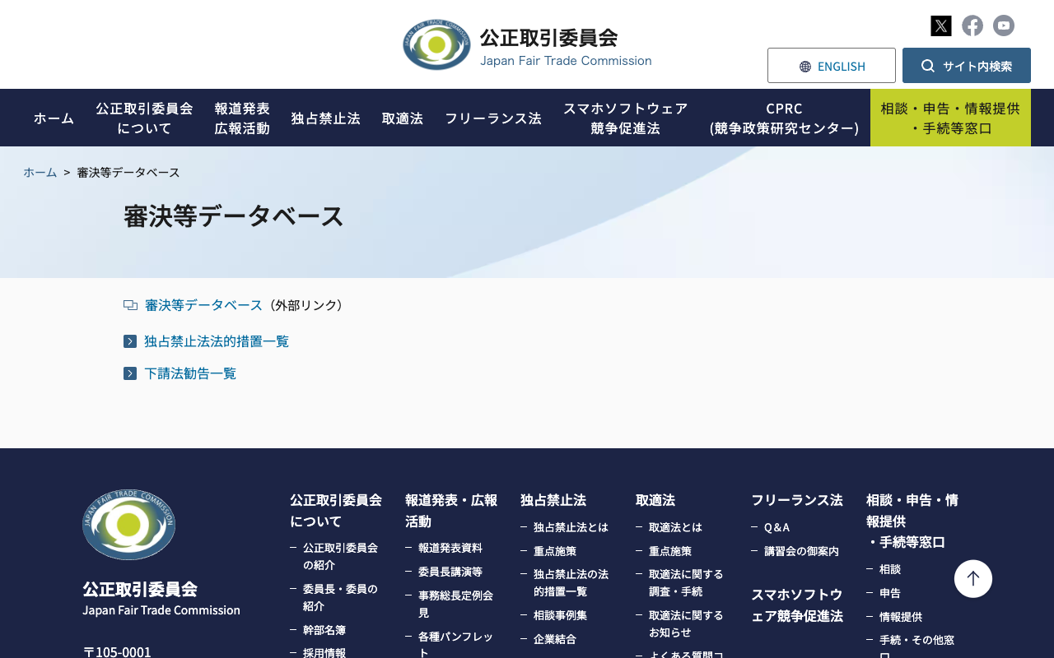This screenshot has width=1054, height=658.
Task: Open 重点施策 under footer 取適法
Action: (670, 551)
